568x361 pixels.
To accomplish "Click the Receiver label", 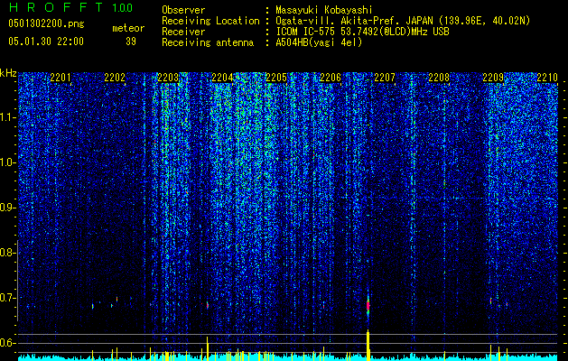I will pyautogui.click(x=183, y=32).
